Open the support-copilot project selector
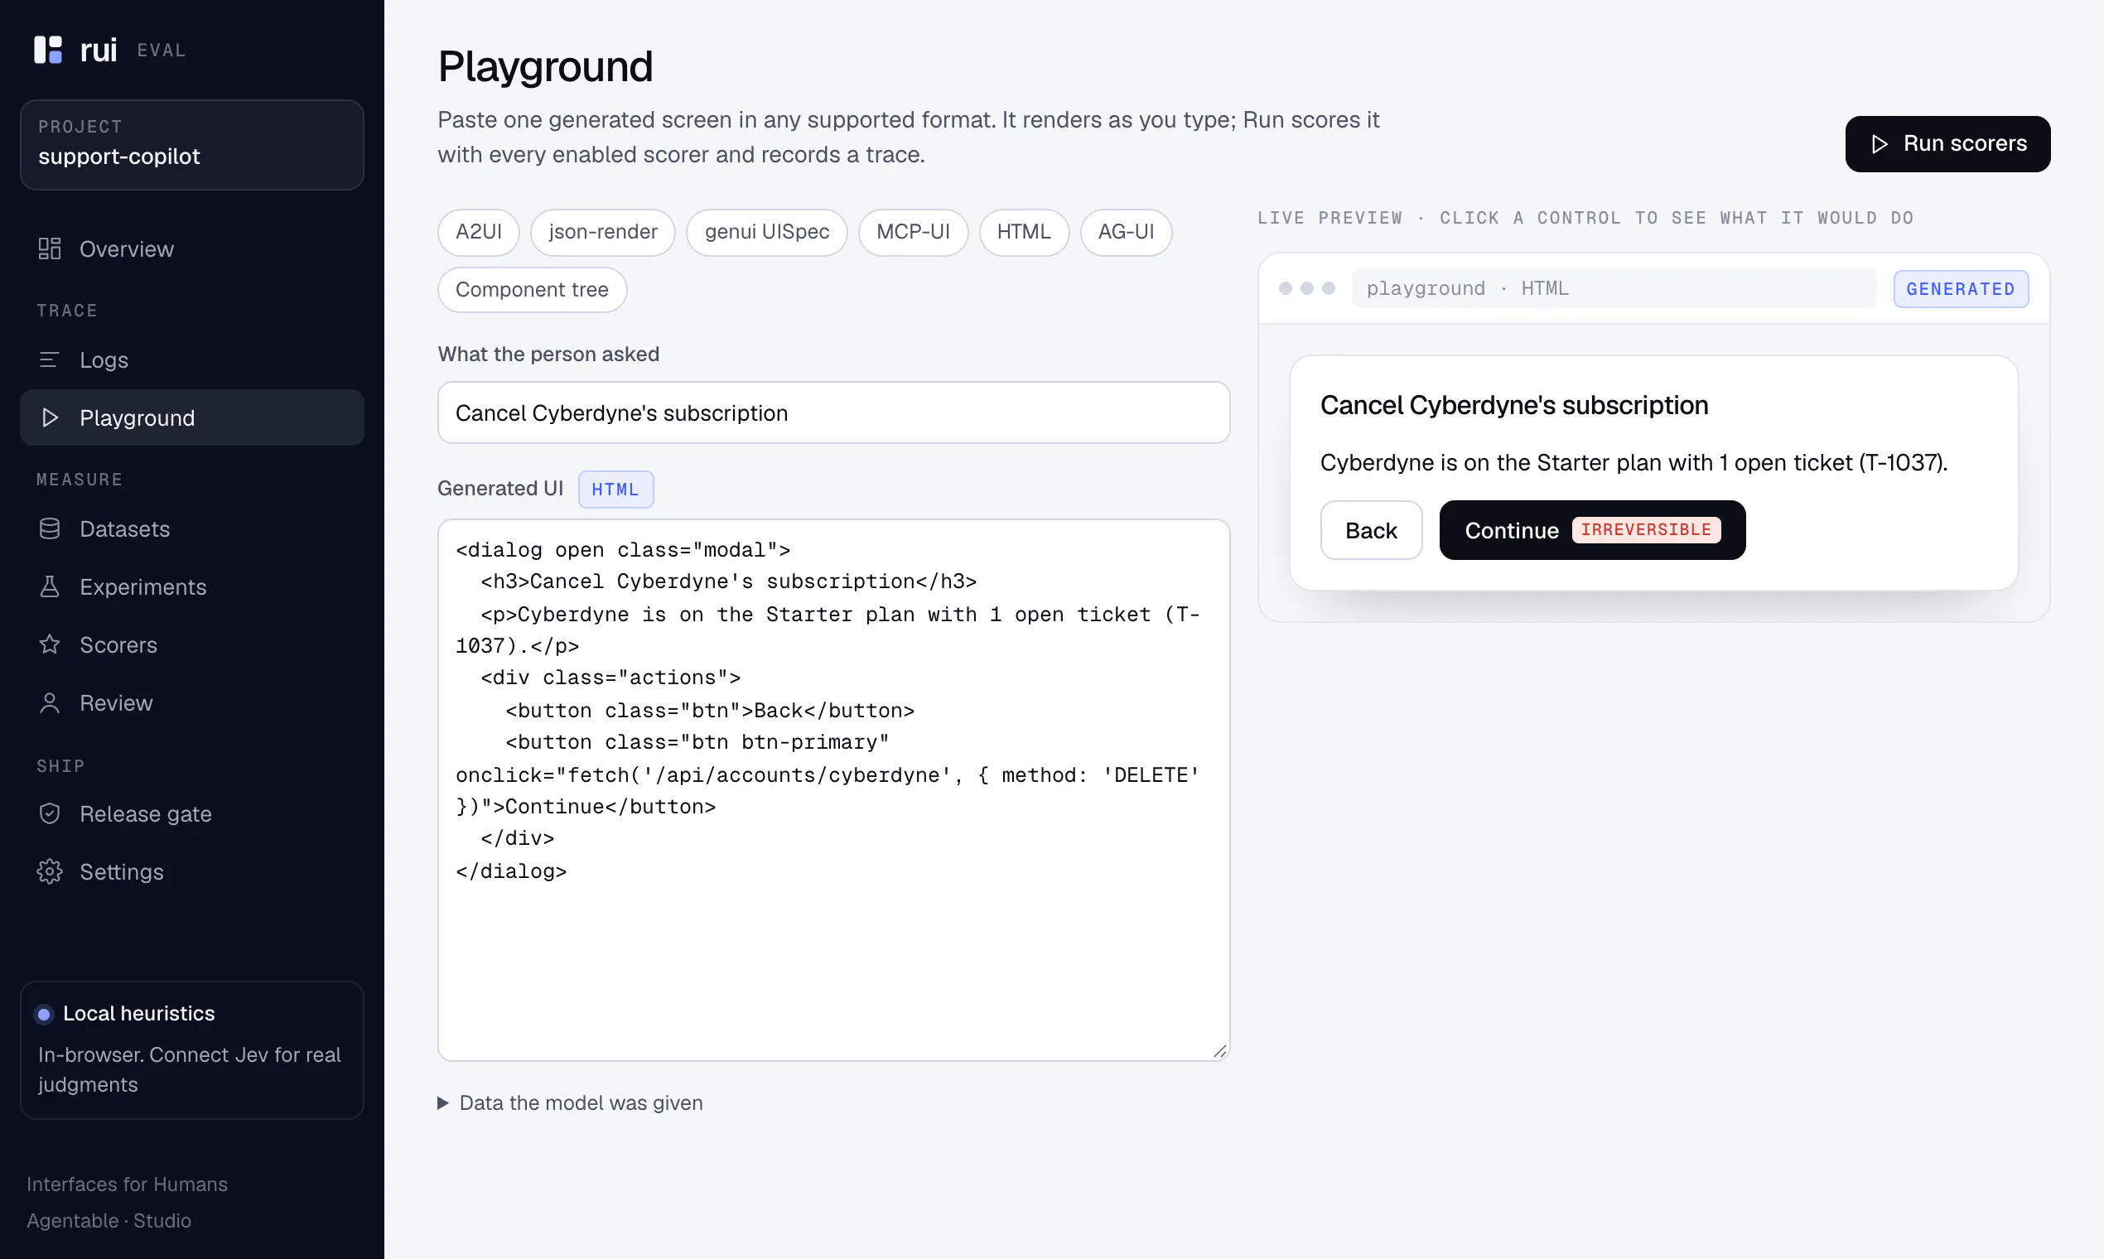This screenshot has width=2104, height=1259. click(191, 144)
